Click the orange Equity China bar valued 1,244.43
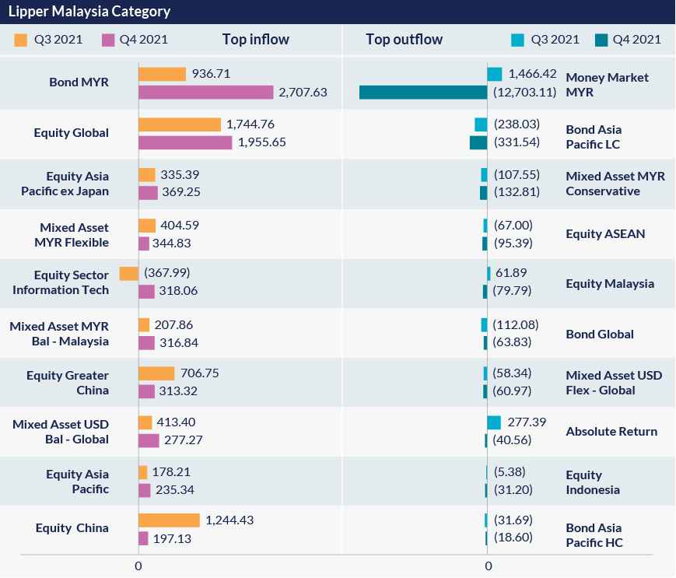The width and height of the screenshot is (676, 578). tap(169, 520)
